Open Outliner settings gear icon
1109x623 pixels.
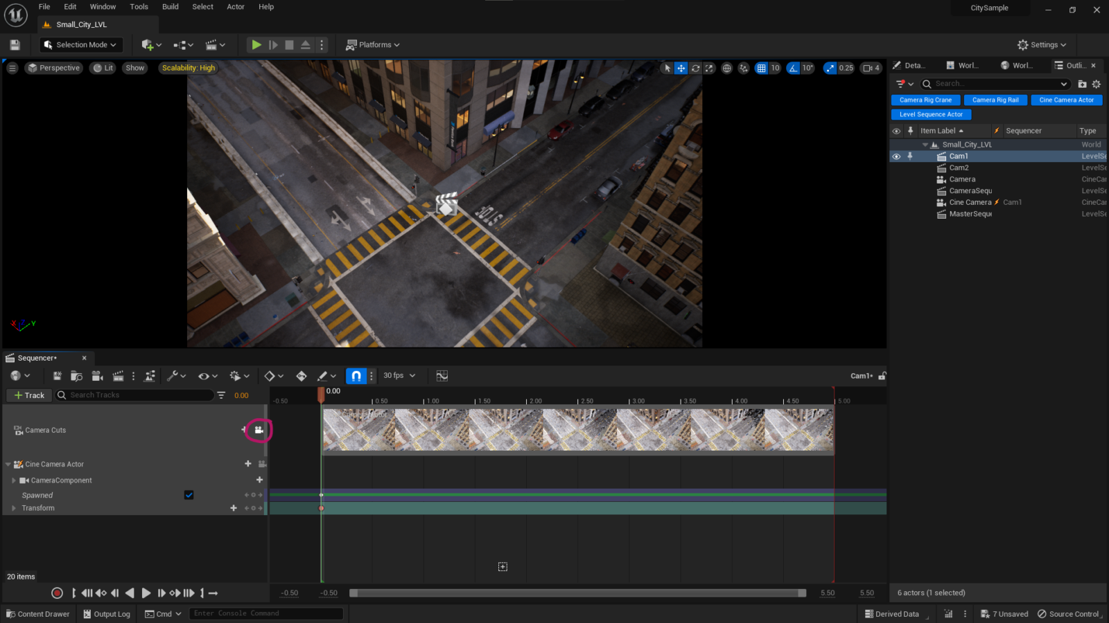[1096, 83]
